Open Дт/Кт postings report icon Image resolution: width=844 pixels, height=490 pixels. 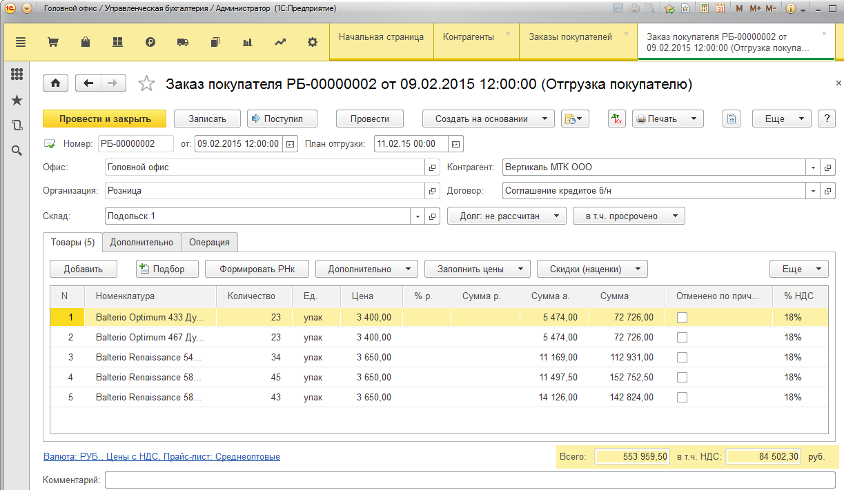(617, 119)
